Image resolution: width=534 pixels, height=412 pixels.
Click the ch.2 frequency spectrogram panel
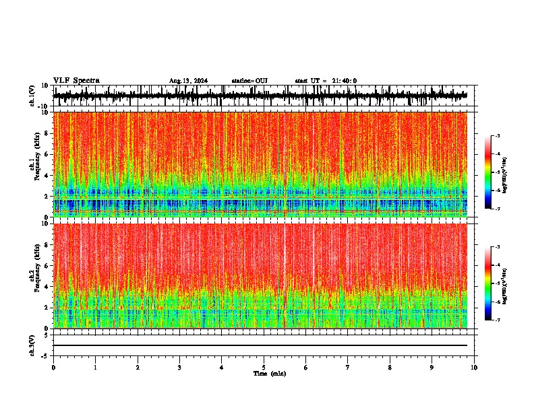[x=260, y=276]
